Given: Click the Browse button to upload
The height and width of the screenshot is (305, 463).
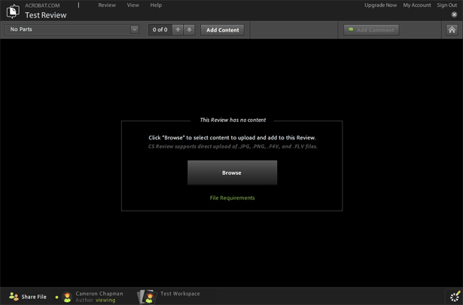Looking at the screenshot, I should tap(232, 172).
